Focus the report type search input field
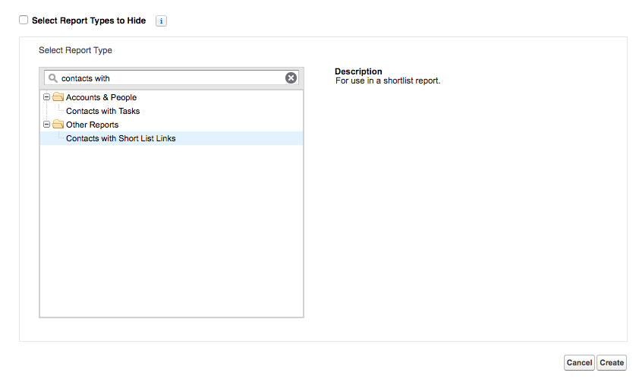Image resolution: width=636 pixels, height=379 pixels. (x=172, y=78)
